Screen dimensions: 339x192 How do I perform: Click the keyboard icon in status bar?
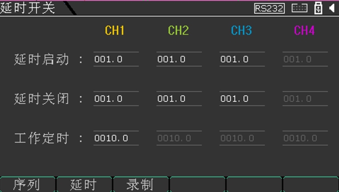(299, 8)
